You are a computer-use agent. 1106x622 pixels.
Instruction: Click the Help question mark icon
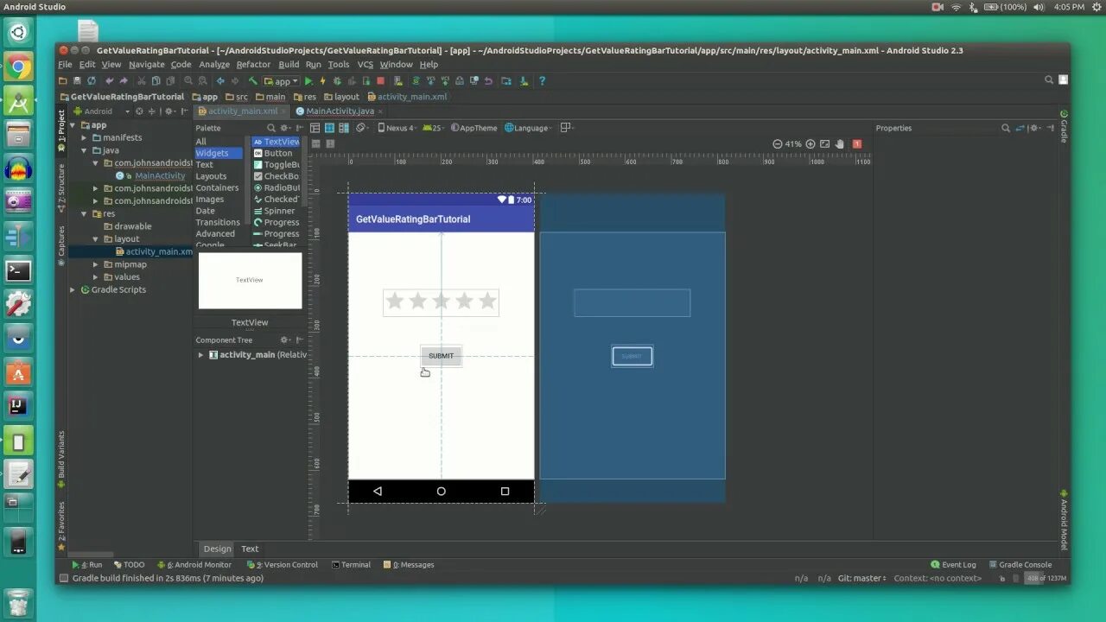pos(542,81)
